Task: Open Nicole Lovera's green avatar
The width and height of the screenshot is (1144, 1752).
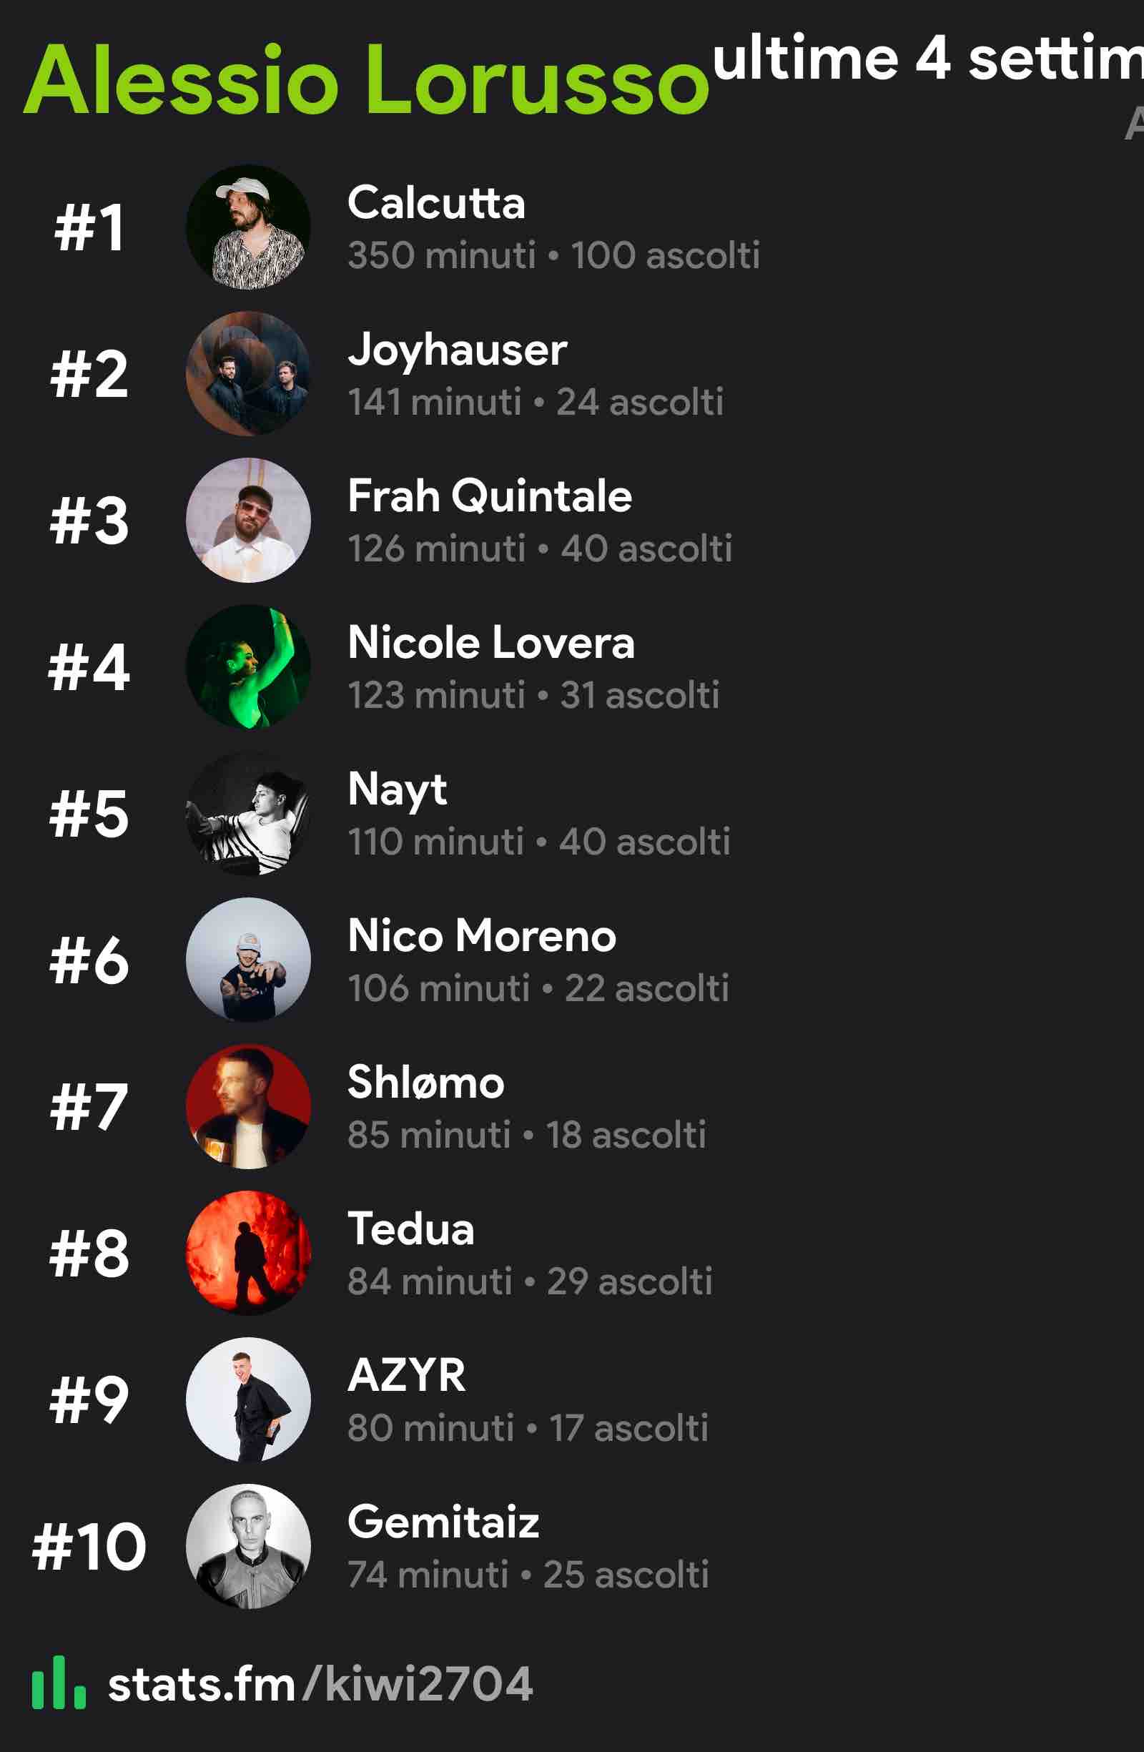Action: (x=248, y=666)
